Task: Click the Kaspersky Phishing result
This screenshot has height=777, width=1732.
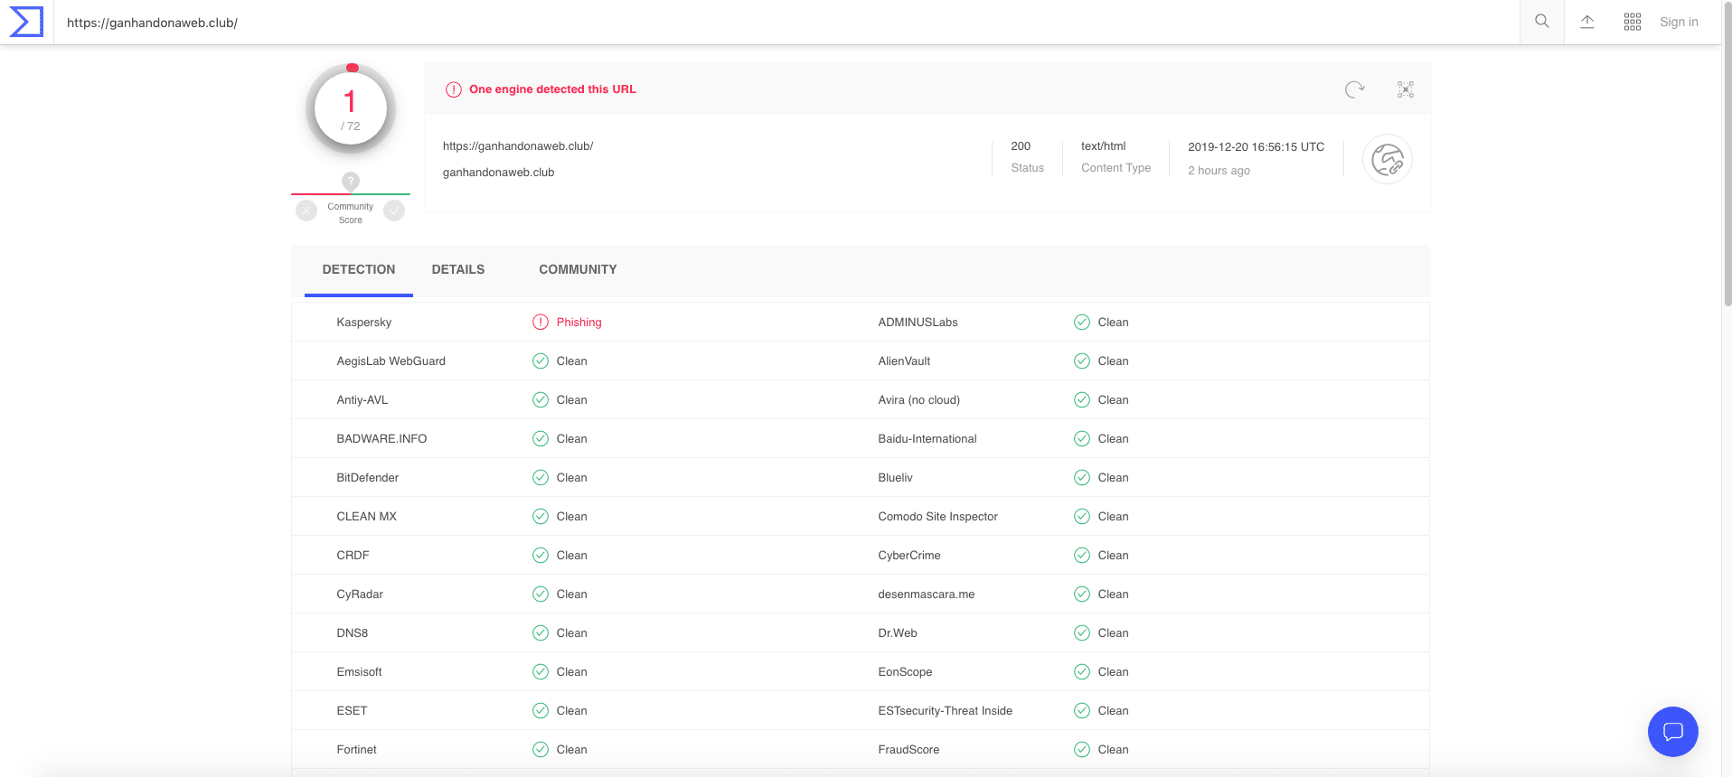Action: 579,323
